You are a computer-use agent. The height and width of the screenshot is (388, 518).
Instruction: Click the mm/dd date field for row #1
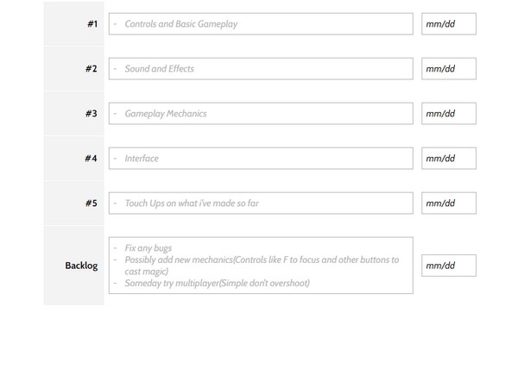click(x=448, y=24)
